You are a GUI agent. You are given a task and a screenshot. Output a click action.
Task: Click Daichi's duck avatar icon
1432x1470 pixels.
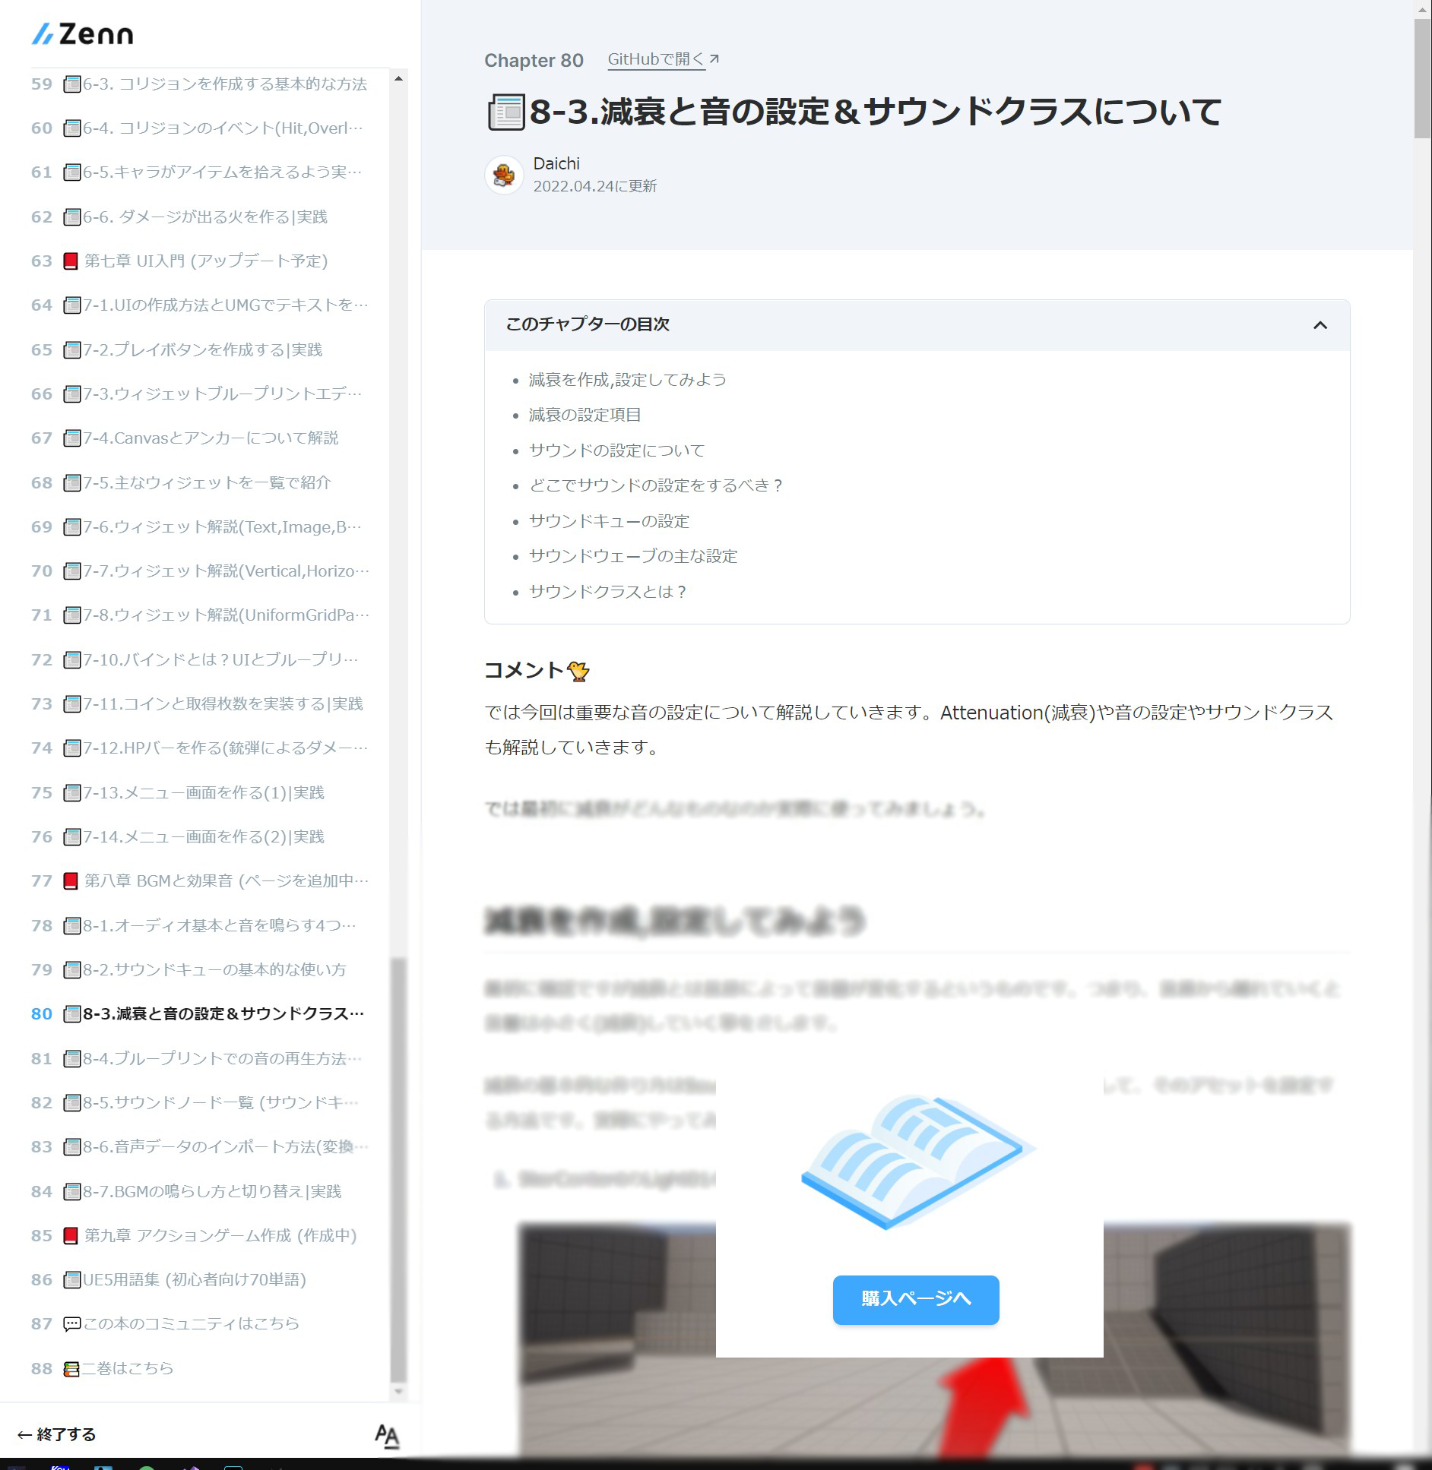coord(504,174)
